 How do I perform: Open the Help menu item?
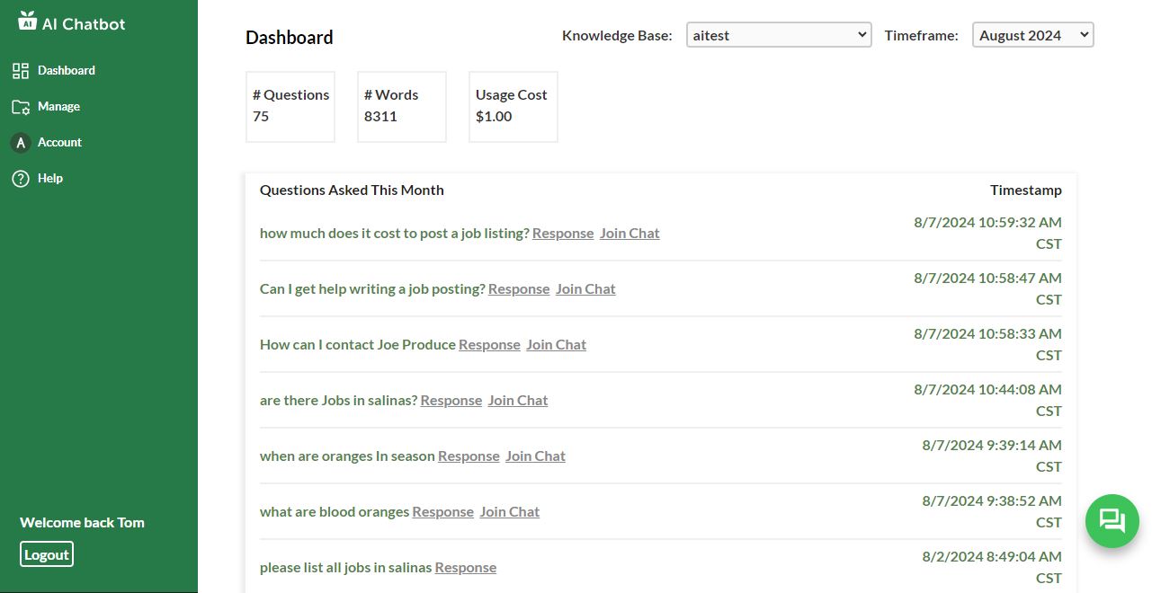tap(50, 179)
